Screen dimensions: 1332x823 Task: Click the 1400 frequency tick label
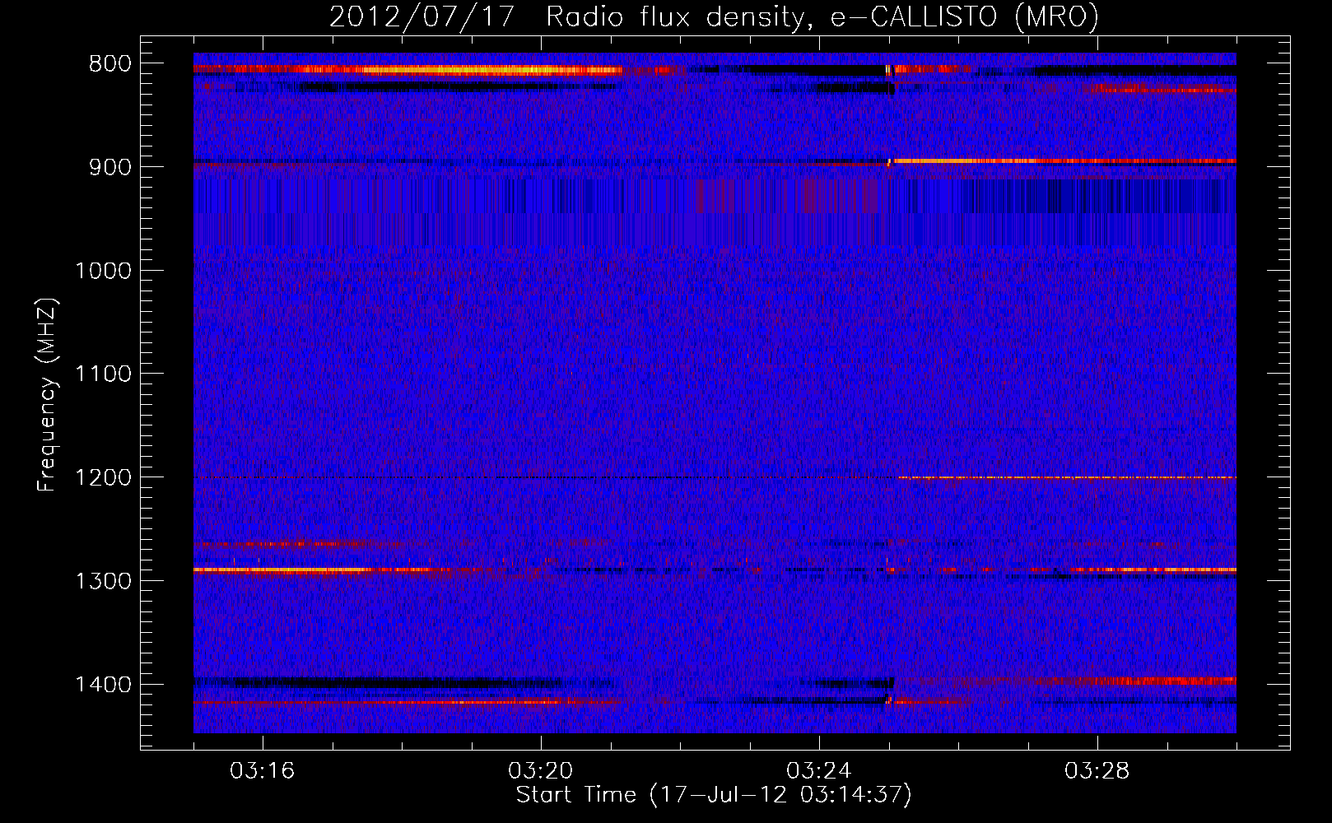click(x=103, y=685)
